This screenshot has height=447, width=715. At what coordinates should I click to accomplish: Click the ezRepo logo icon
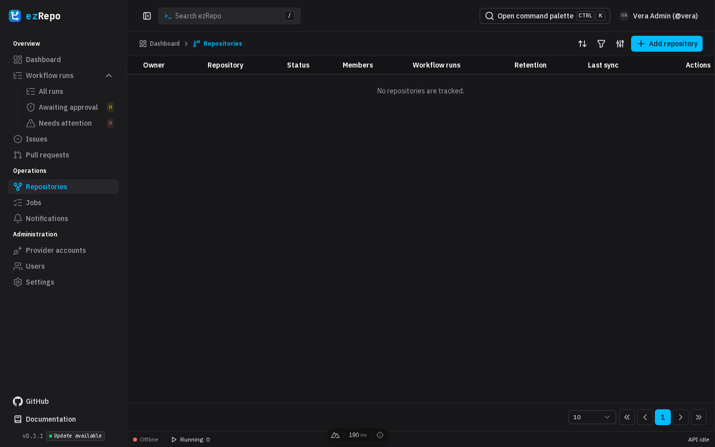(x=15, y=16)
